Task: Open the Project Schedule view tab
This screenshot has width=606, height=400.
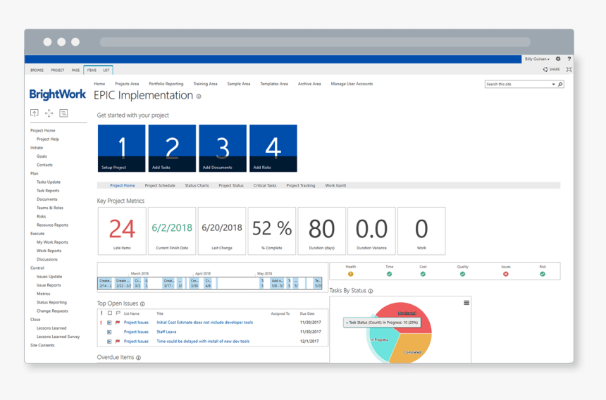Action: [x=160, y=186]
